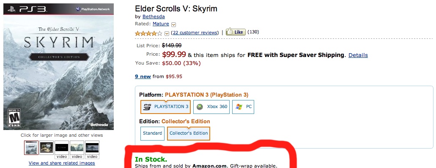Click the thumbs-up Like button
Screen dimensions: 436x168
(x=236, y=32)
